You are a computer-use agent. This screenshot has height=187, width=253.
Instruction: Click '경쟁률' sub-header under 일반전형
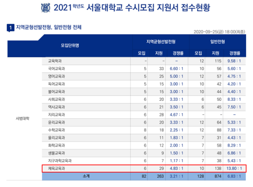(235, 53)
